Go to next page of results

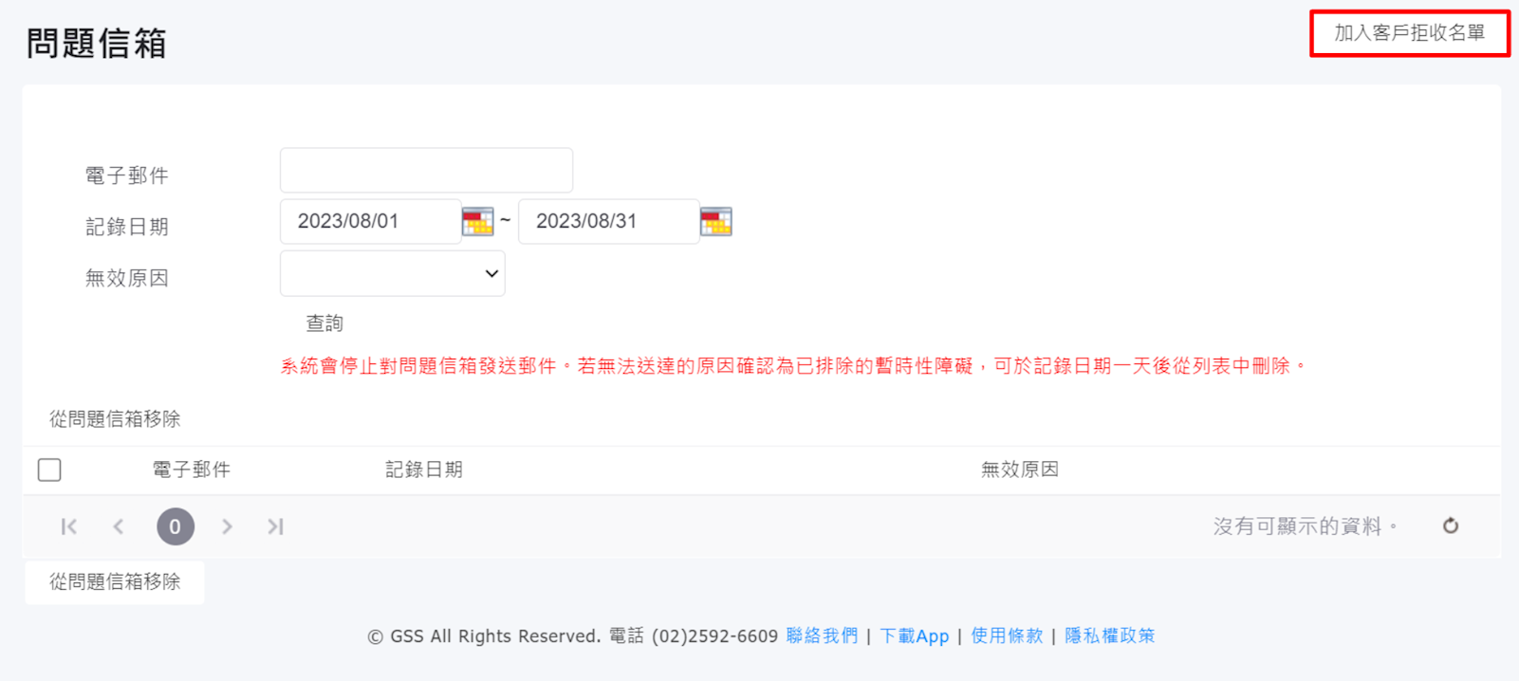point(227,526)
